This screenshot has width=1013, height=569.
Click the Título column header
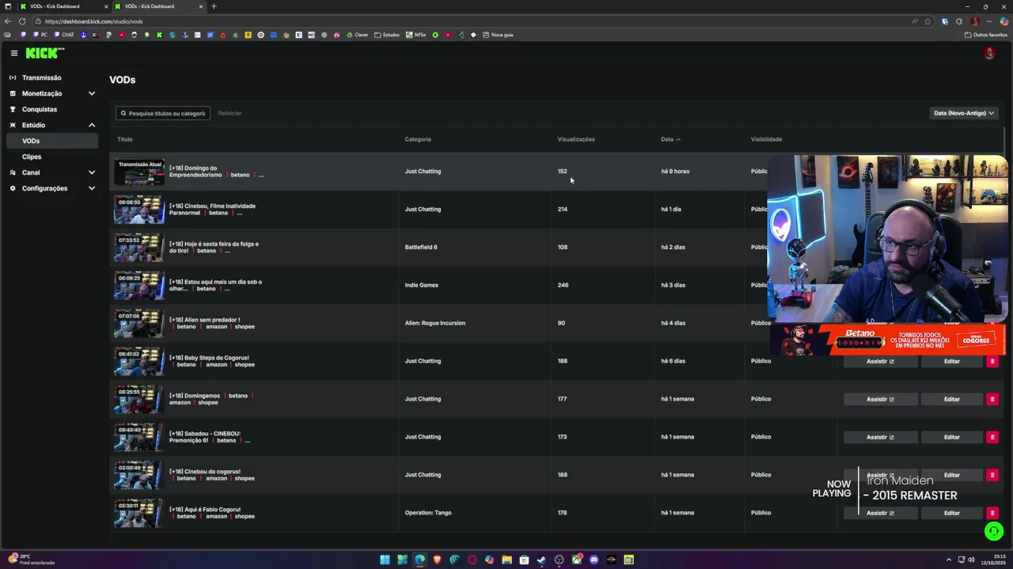click(x=125, y=139)
